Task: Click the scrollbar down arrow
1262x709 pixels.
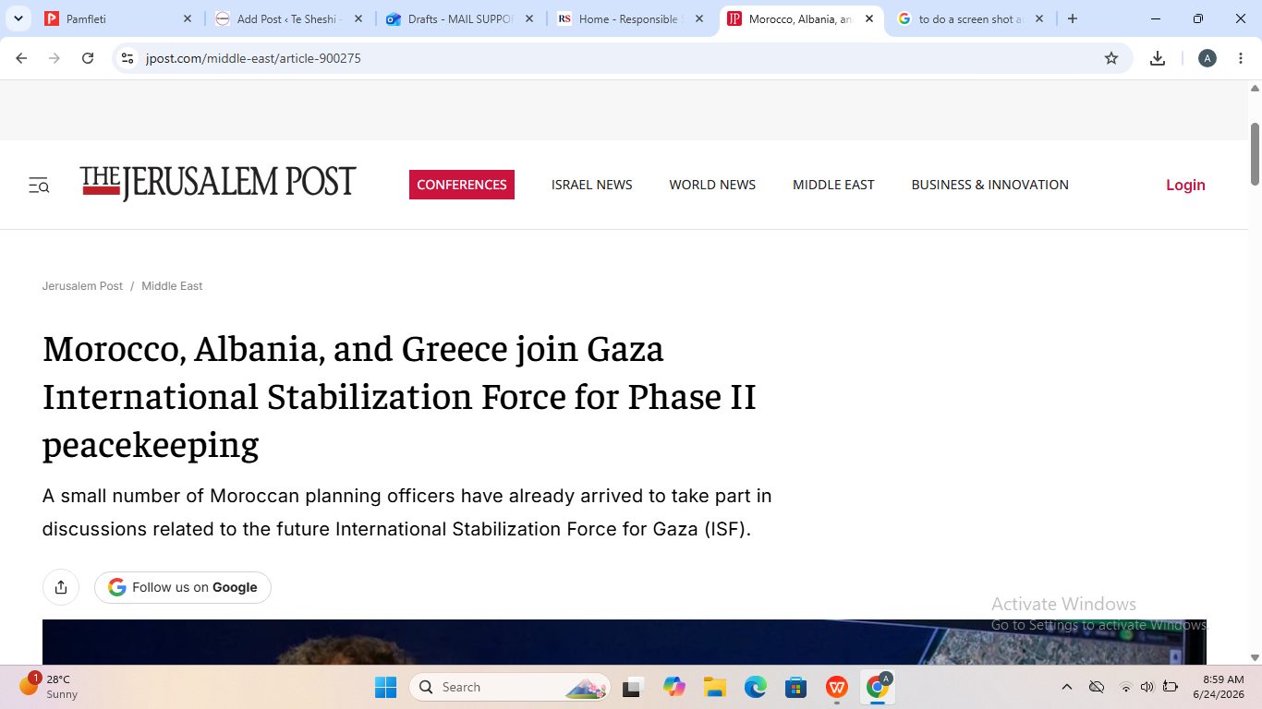Action: click(x=1255, y=657)
